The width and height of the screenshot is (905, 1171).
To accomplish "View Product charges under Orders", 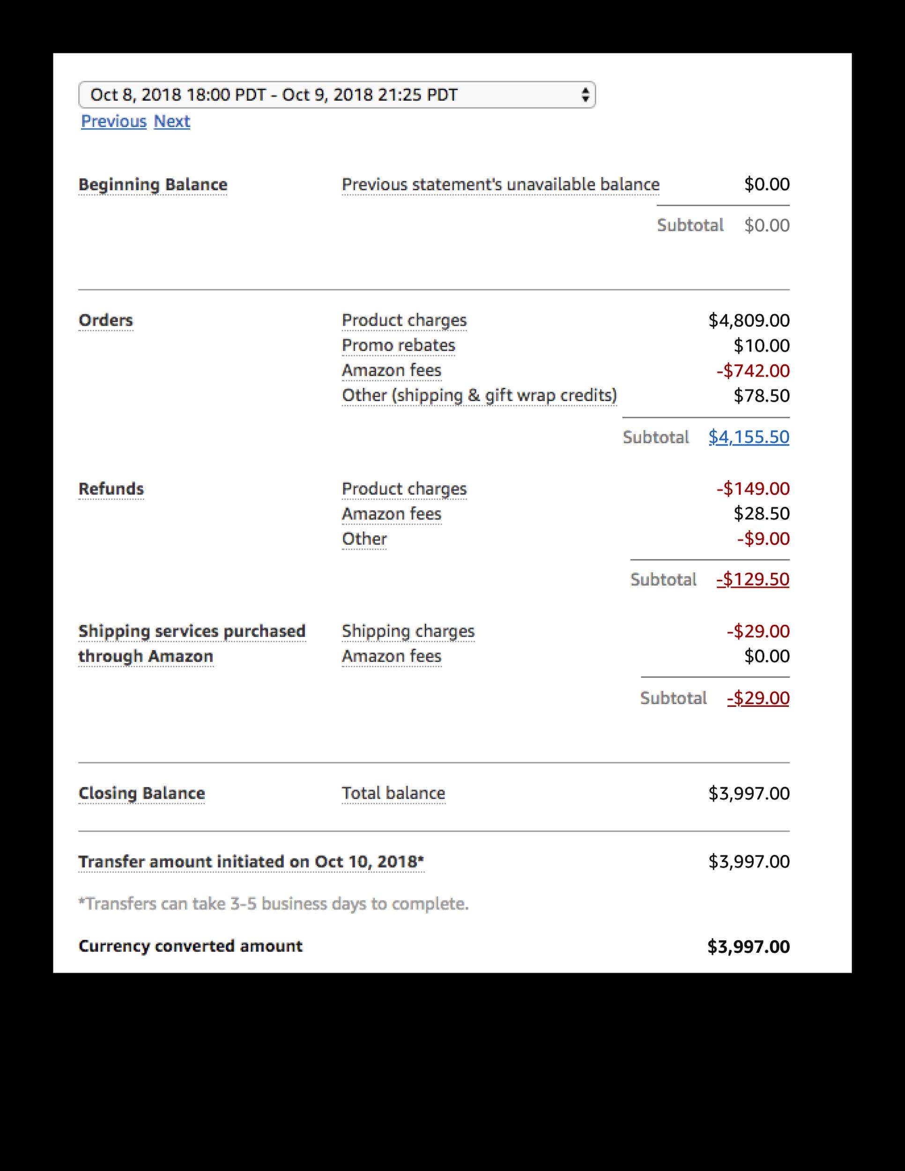I will [404, 319].
